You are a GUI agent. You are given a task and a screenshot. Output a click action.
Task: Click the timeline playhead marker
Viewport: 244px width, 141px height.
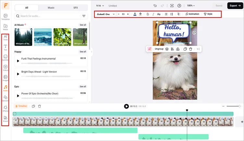tap(187, 110)
